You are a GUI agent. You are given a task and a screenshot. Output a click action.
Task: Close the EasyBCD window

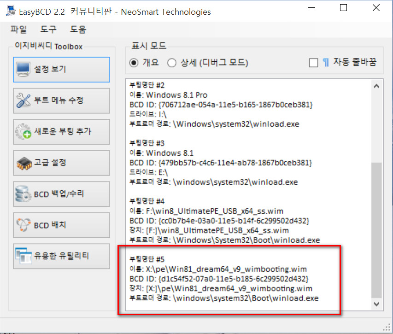point(376,8)
